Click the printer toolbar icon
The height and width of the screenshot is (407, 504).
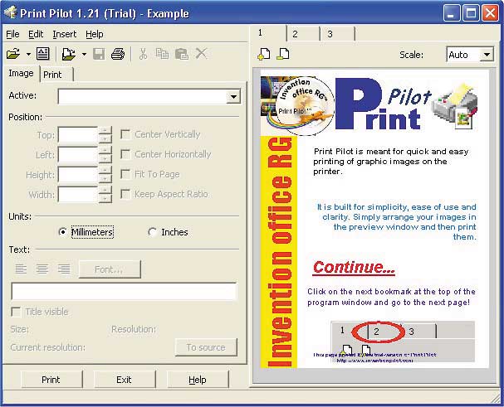coord(118,54)
